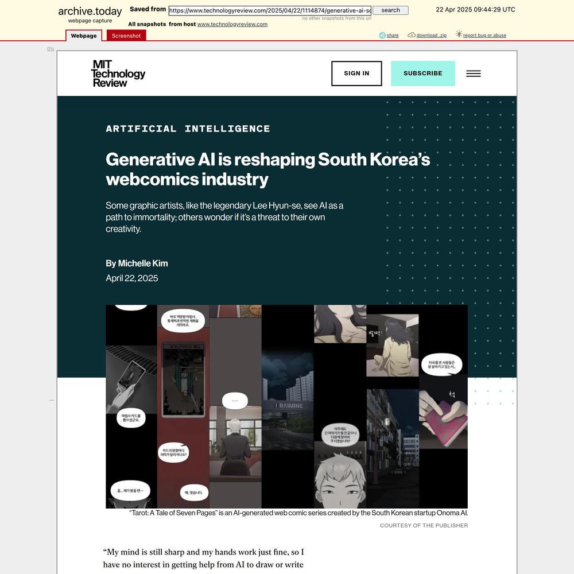
Task: Click the report bug lightbulb icon
Action: [x=459, y=34]
